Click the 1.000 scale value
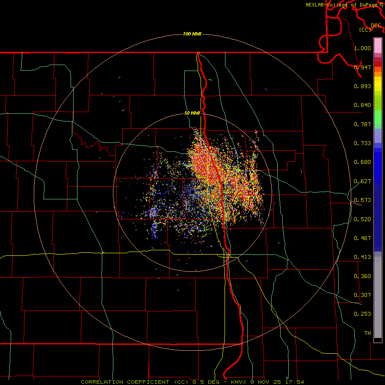Viewport: 385px width, 385px height. click(x=362, y=48)
